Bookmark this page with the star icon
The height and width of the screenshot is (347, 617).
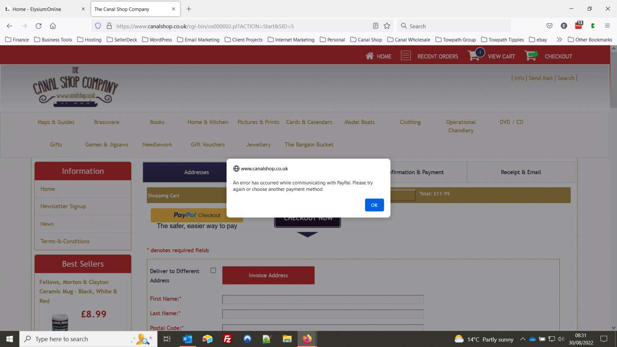point(387,26)
